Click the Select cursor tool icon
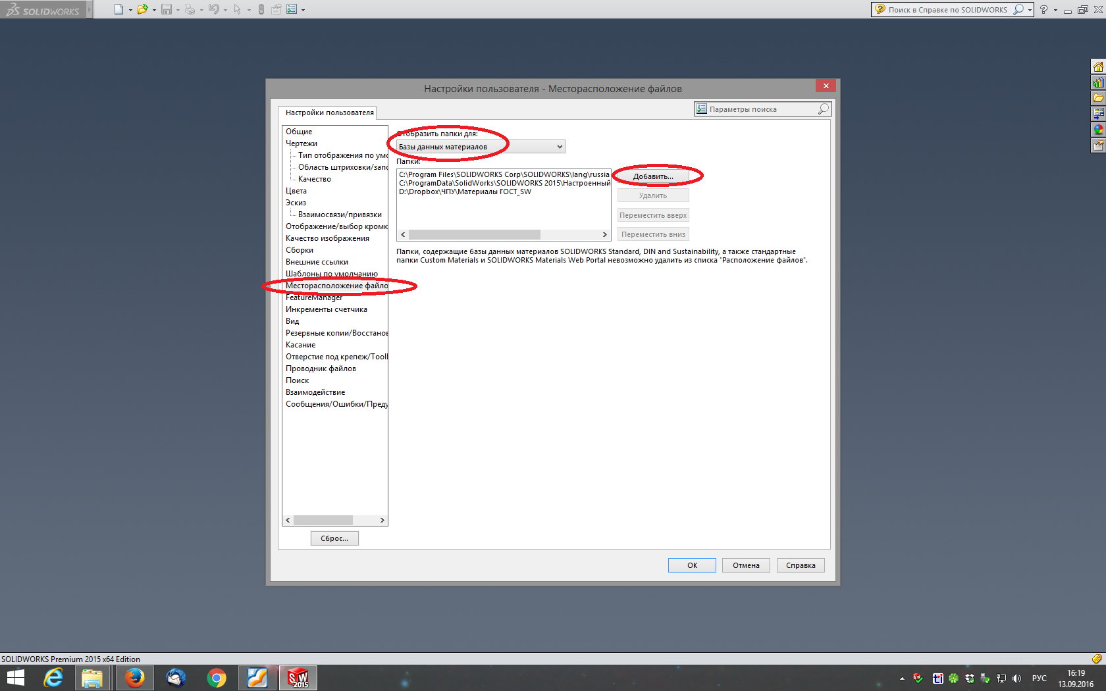 (x=237, y=9)
